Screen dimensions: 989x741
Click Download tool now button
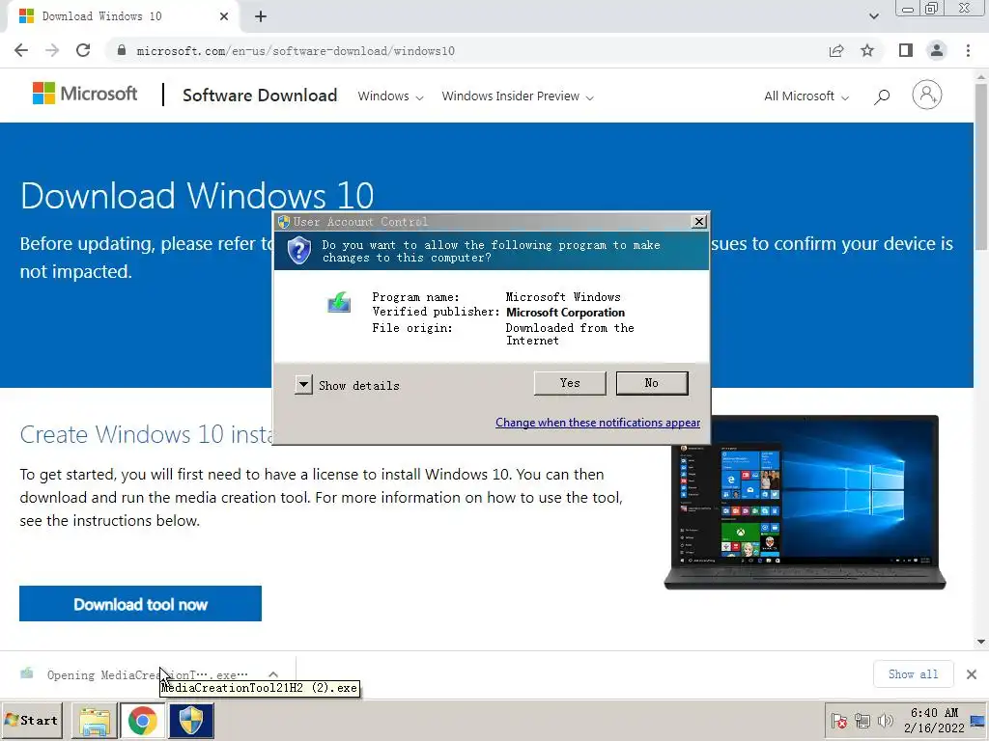(x=140, y=604)
